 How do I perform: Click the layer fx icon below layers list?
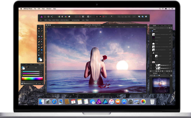(x=160, y=71)
